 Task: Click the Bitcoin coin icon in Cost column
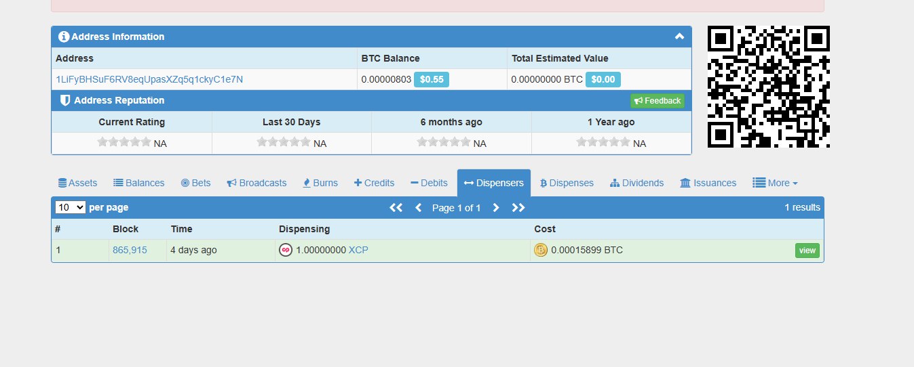[541, 251]
